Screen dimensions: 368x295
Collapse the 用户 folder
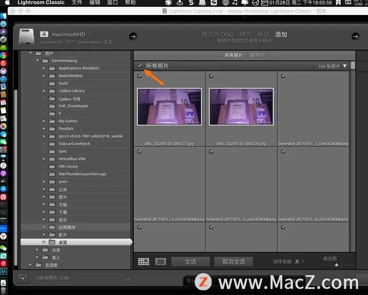(31, 53)
